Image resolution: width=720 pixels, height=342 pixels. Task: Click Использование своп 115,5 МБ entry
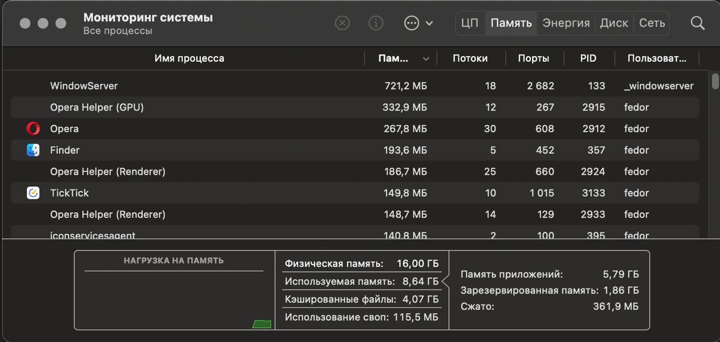pos(362,317)
